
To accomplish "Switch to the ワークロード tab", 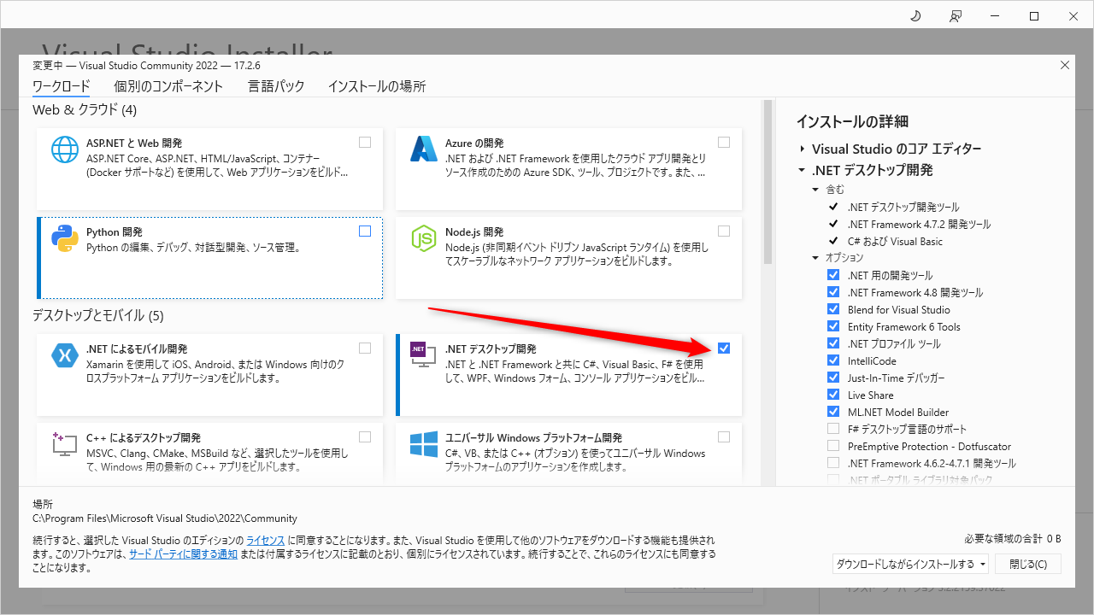I will tap(61, 86).
